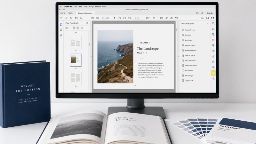Select the page 13 thumbnail
256x144 pixels.
click(76, 78)
